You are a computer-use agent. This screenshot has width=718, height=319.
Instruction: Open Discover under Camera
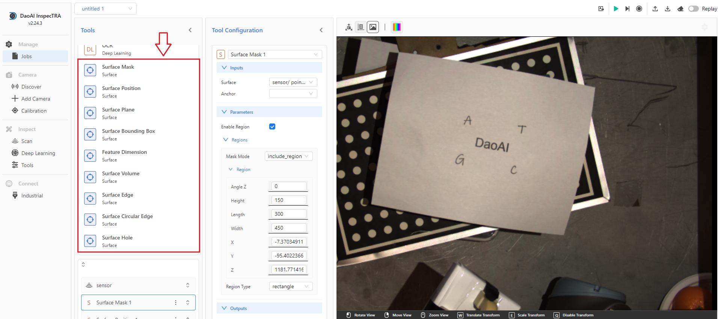31,87
